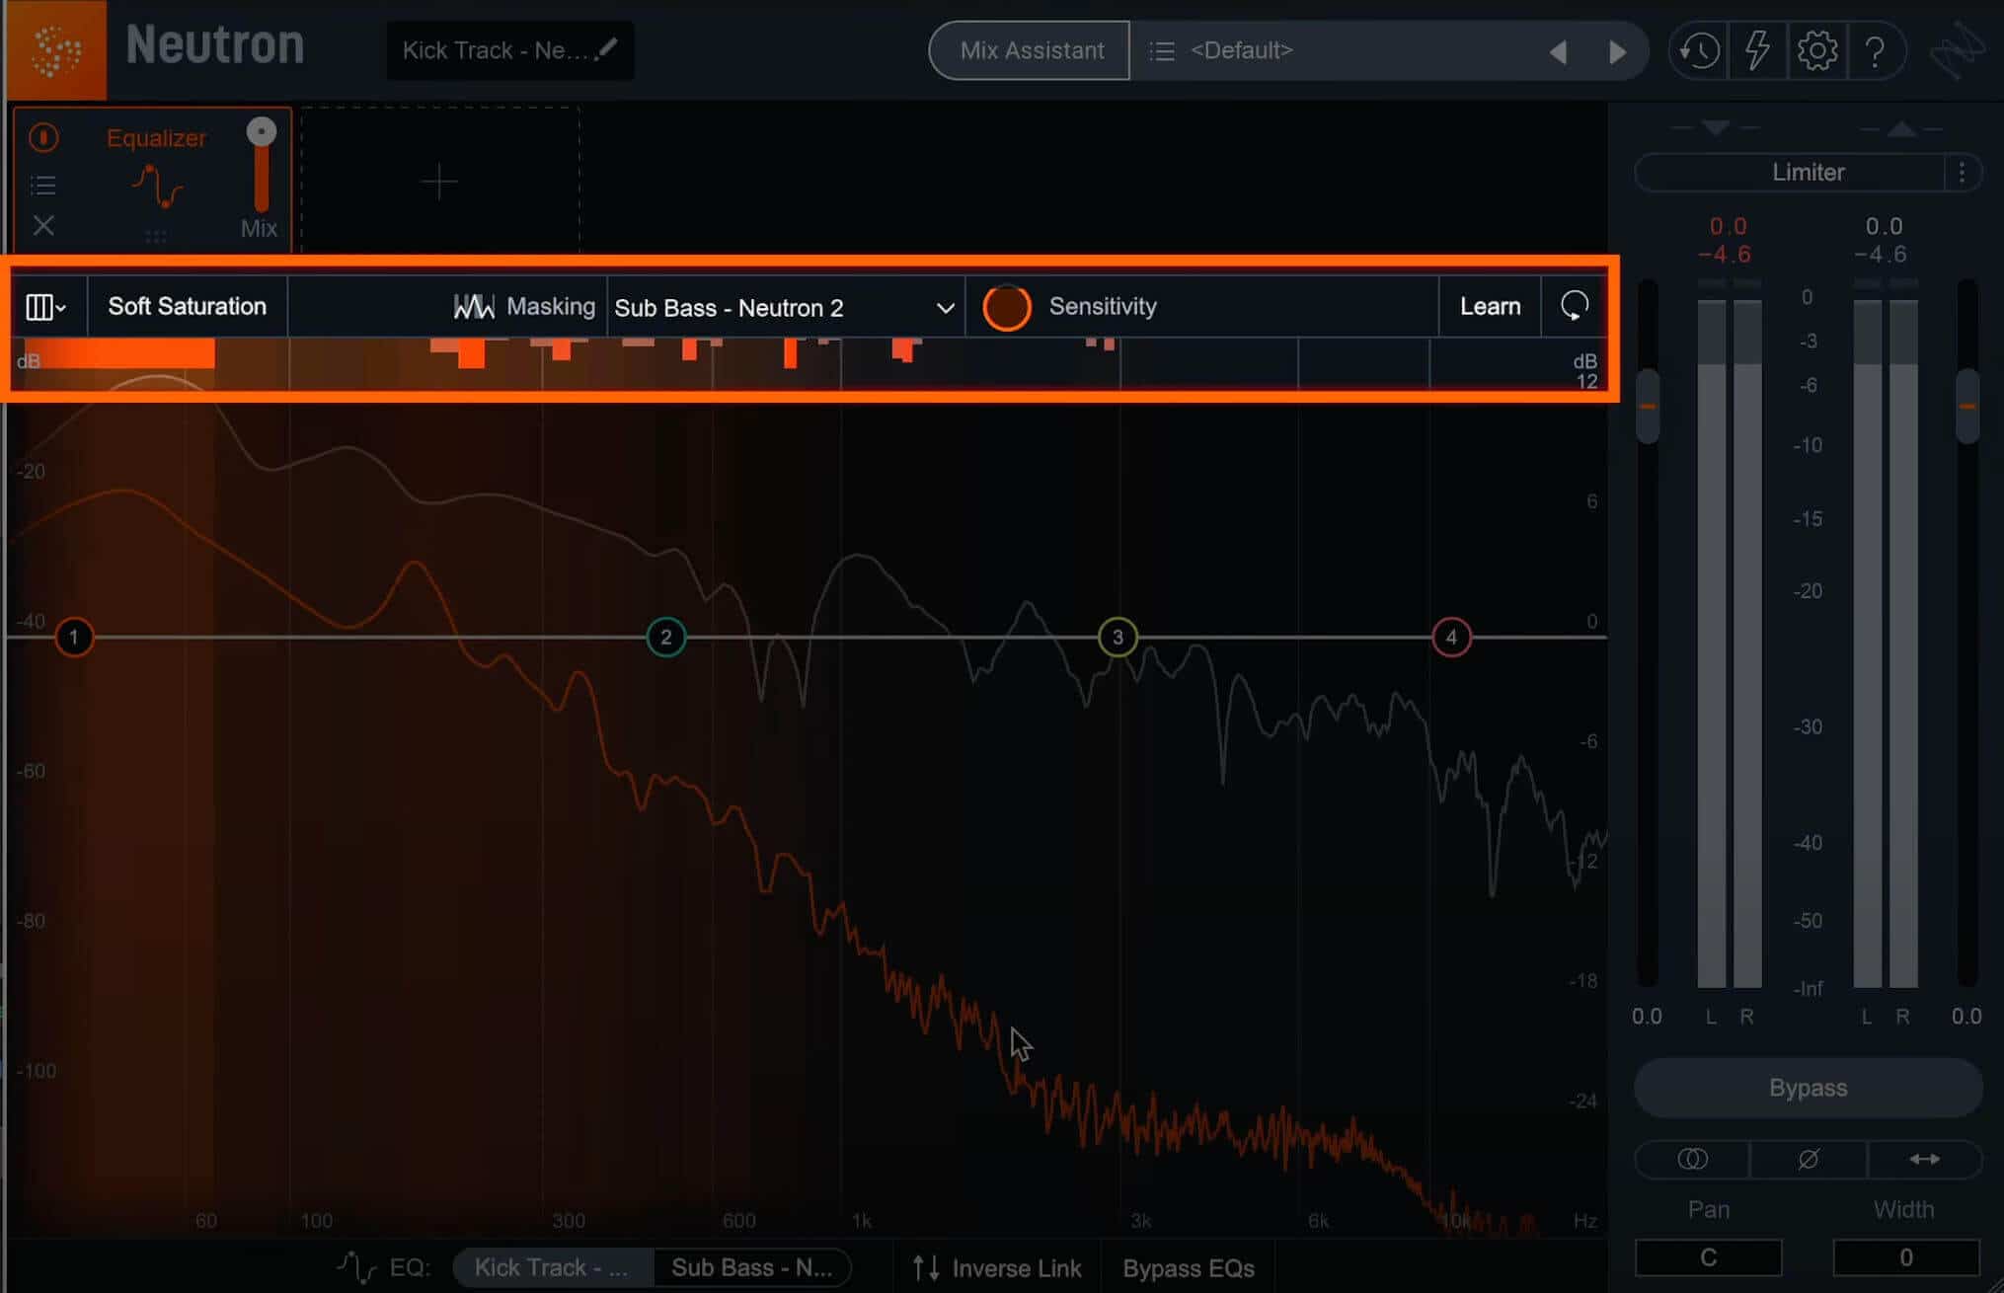Select the <Default> preset name
The image size is (2004, 1293).
1241,50
